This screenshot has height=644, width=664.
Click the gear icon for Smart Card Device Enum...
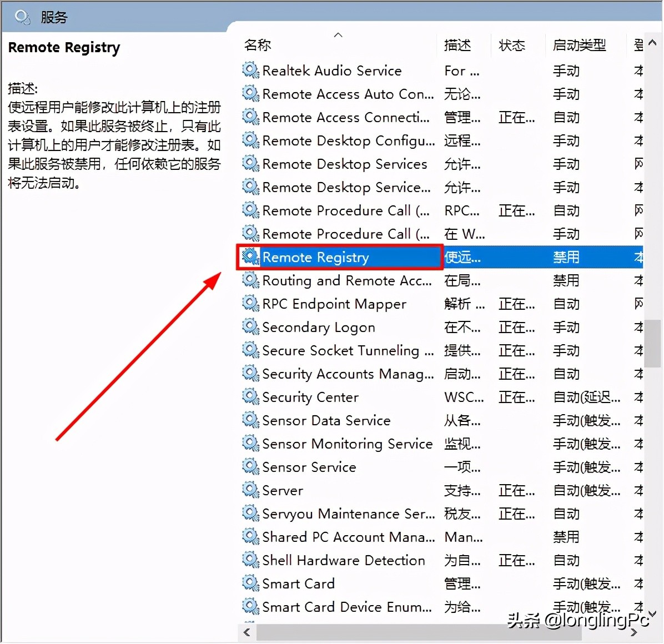[250, 606]
